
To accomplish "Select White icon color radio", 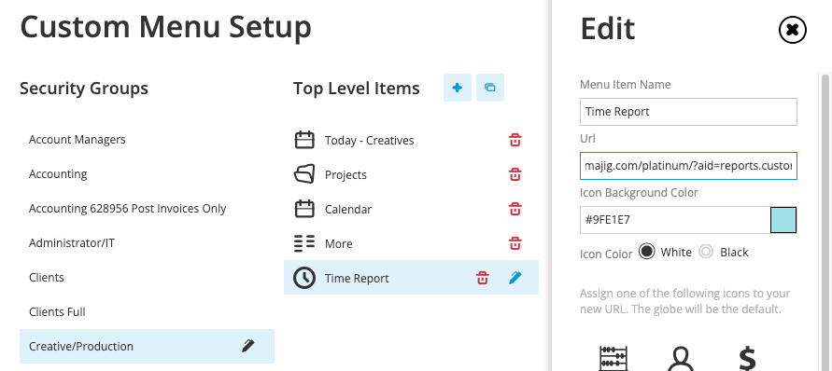I will tap(647, 252).
